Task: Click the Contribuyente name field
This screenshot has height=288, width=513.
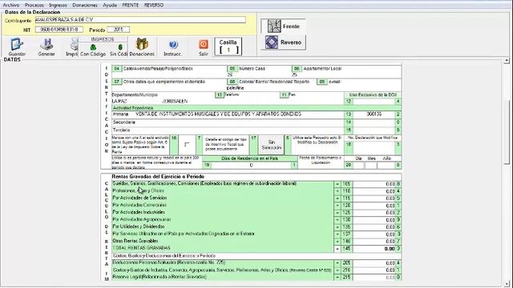Action: click(x=140, y=20)
